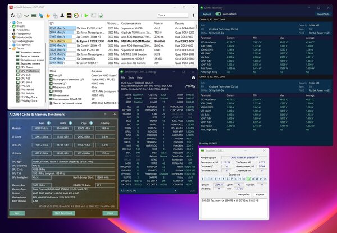The image size is (337, 233).
Task: Select the DirectX node in AIDA64 tree
Action: [21, 26]
